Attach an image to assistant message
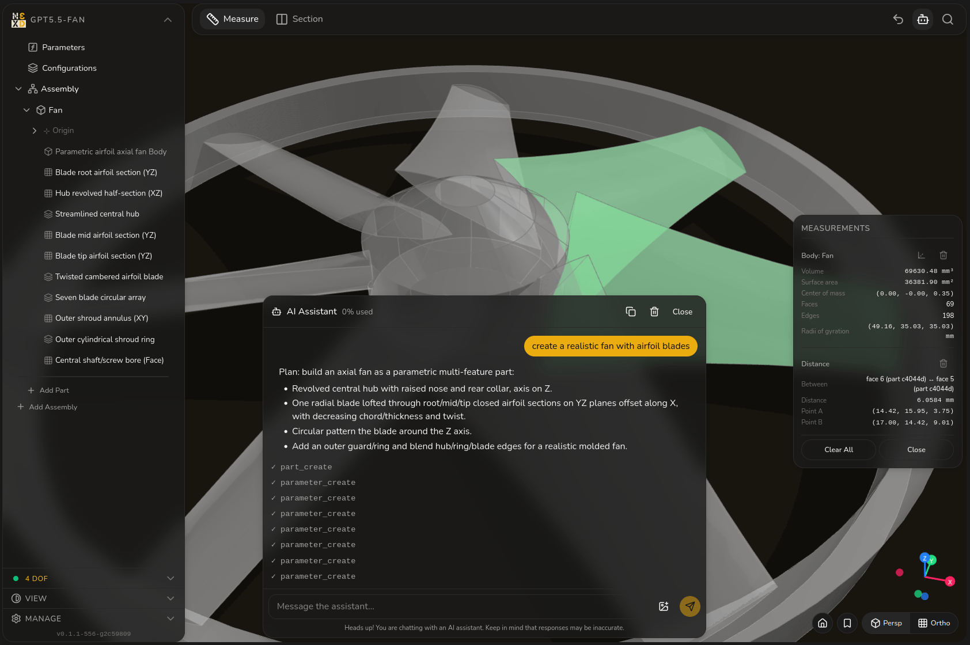This screenshot has width=970, height=645. point(664,606)
